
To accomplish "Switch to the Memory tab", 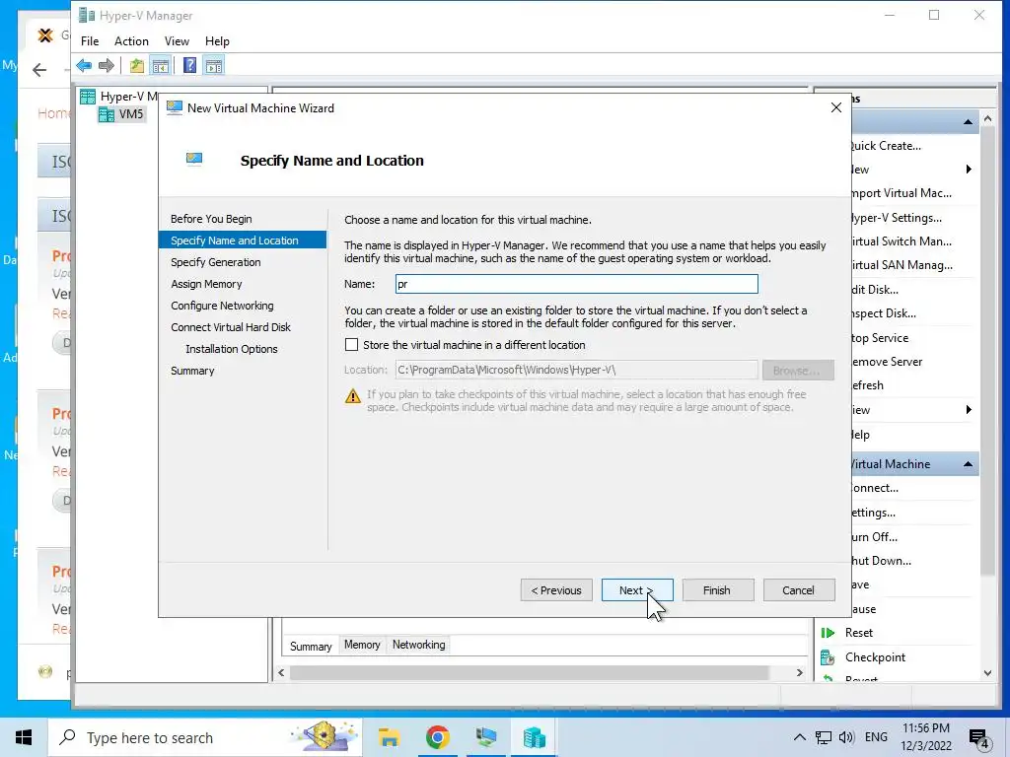I will coord(362,645).
